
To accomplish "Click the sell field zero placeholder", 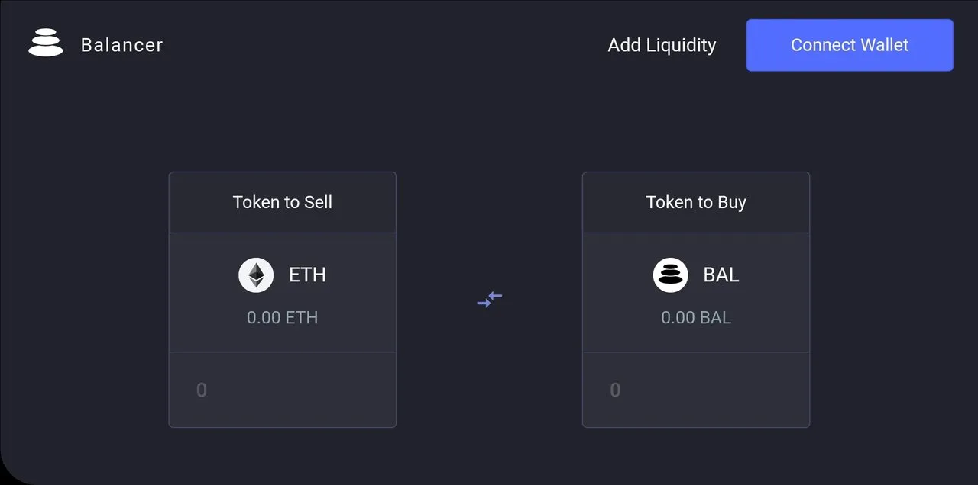I will point(202,390).
